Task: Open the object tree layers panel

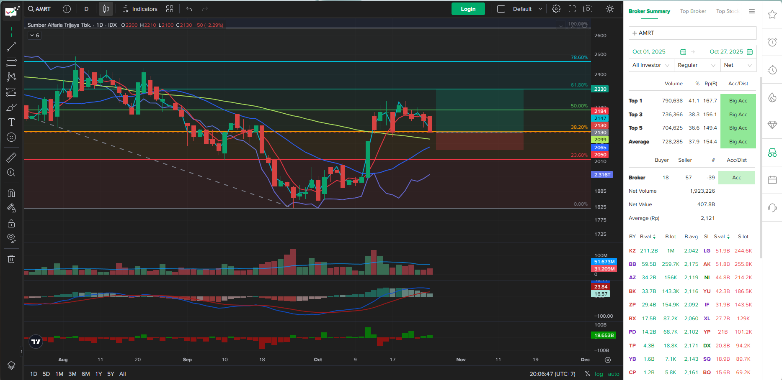Action: tap(11, 365)
